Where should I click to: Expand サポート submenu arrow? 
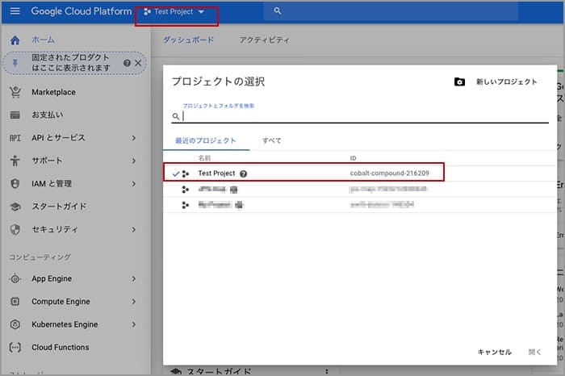coord(134,161)
